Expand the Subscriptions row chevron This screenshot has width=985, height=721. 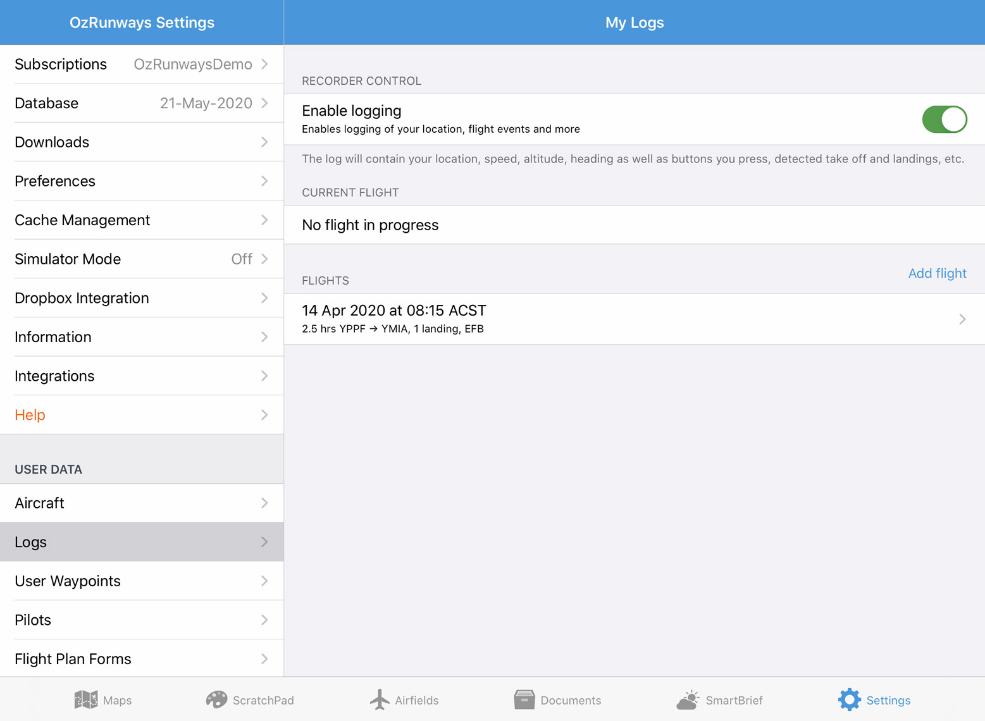click(265, 64)
